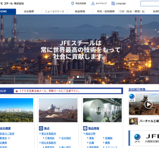Open the 京浜地区 link

[66, 138]
